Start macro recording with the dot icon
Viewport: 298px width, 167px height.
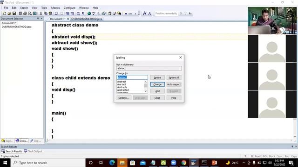click(x=126, y=13)
